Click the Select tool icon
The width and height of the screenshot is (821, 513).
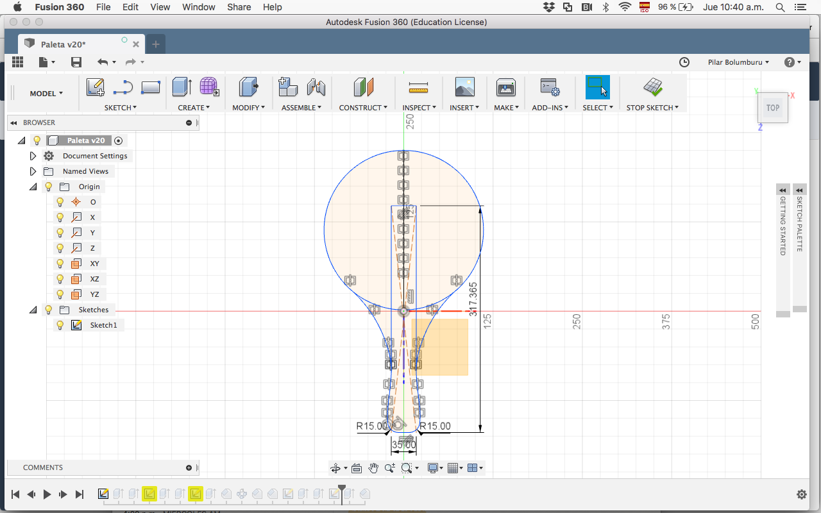pos(597,87)
